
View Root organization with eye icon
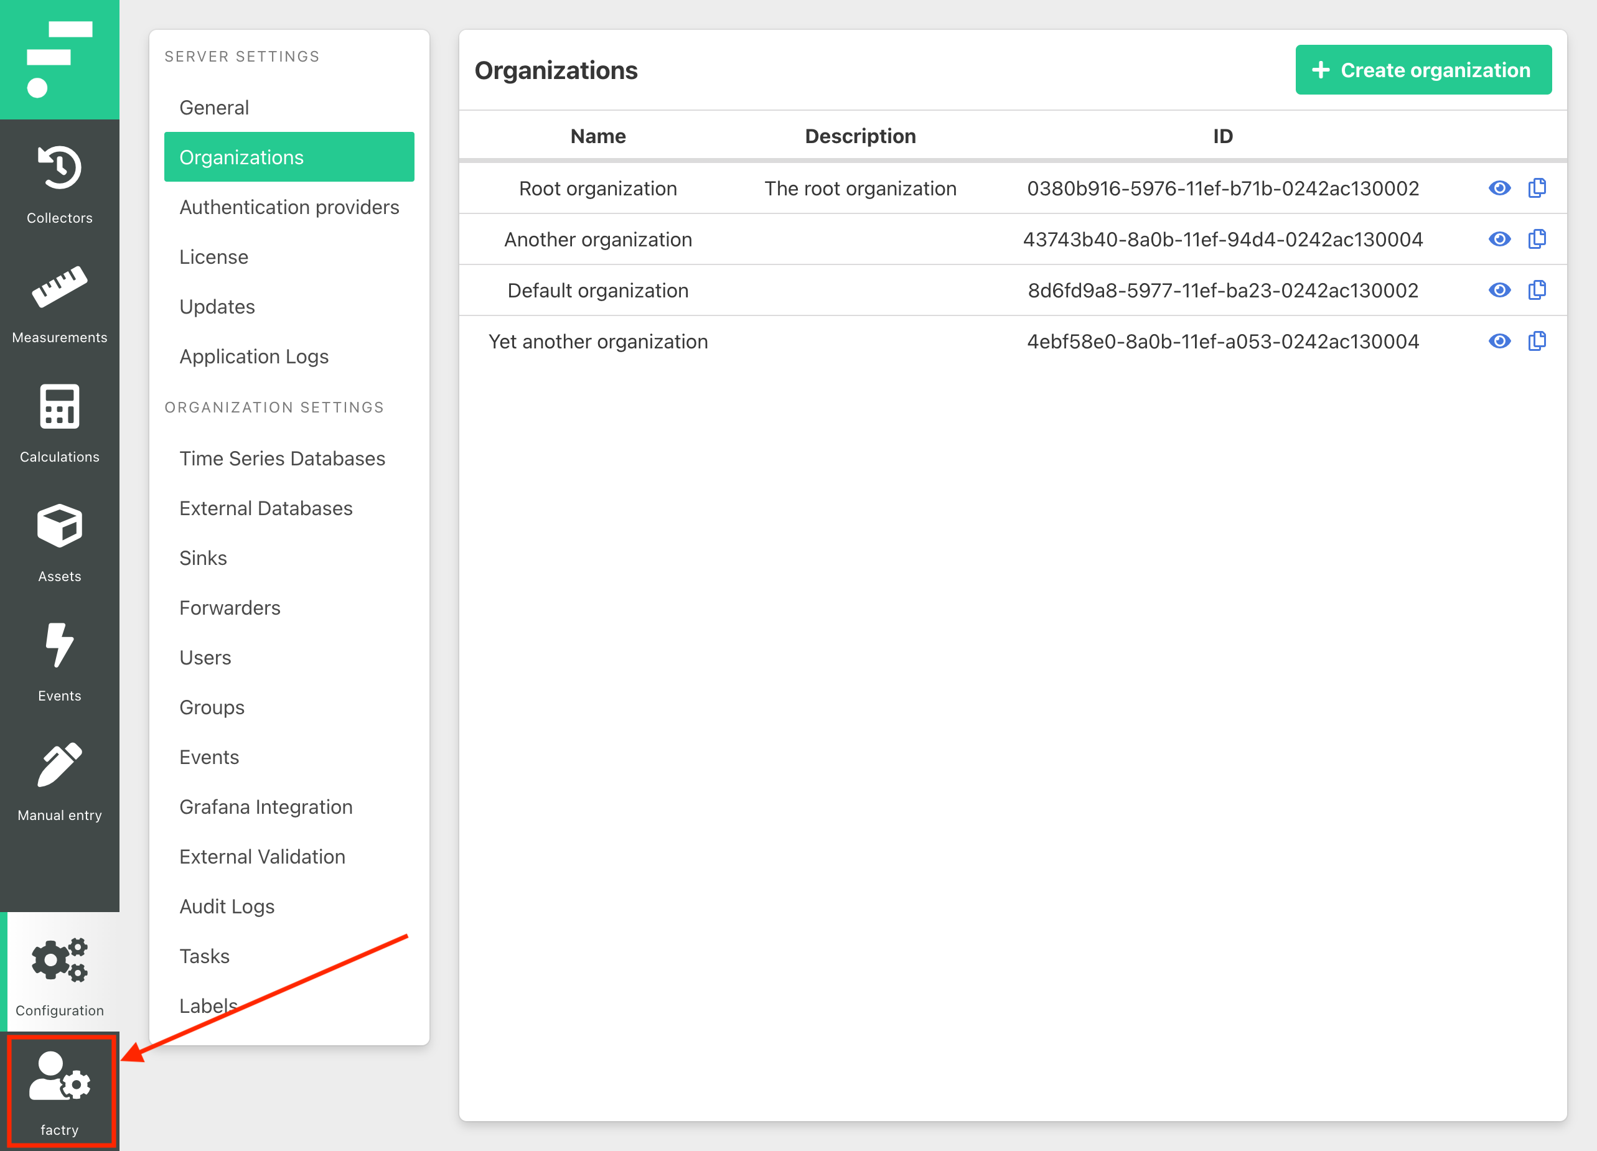[1499, 188]
